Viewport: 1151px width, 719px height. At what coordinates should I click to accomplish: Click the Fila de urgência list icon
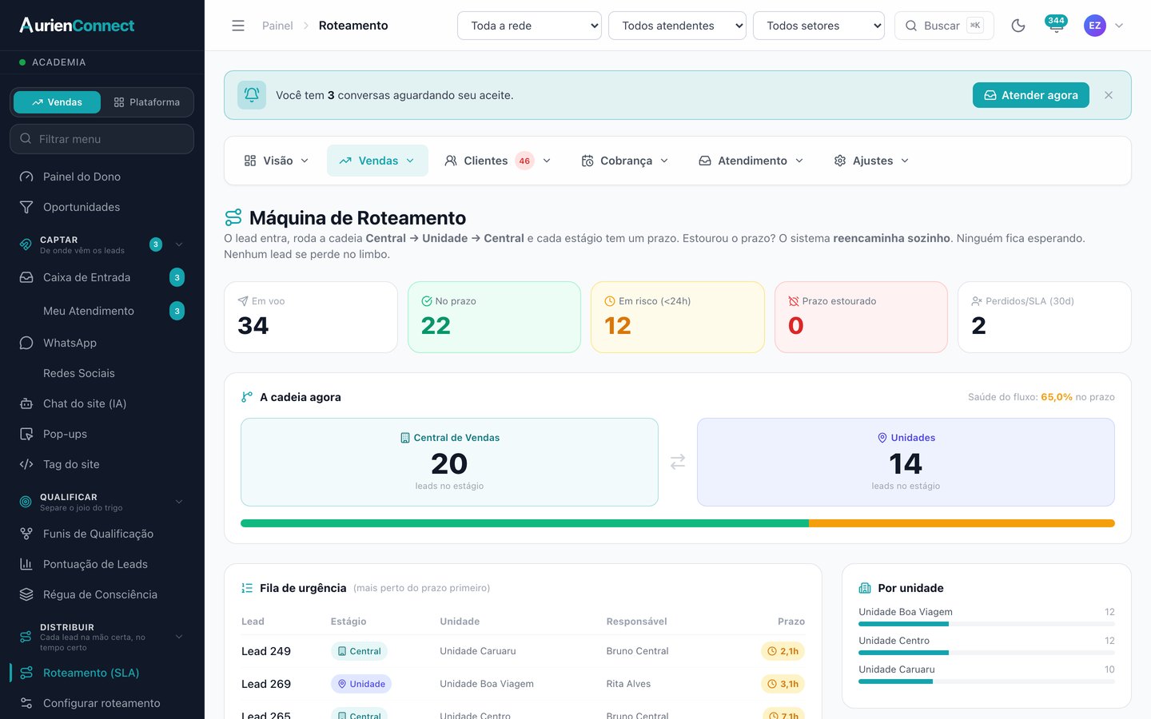click(247, 588)
